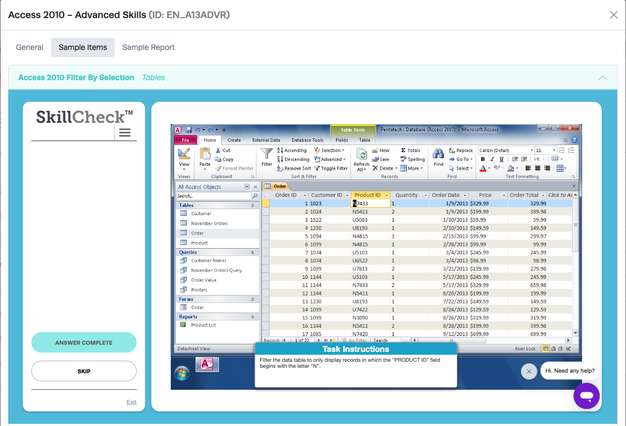The width and height of the screenshot is (626, 426).
Task: Collapse navigation pane with double chevron
Action: coord(255,187)
